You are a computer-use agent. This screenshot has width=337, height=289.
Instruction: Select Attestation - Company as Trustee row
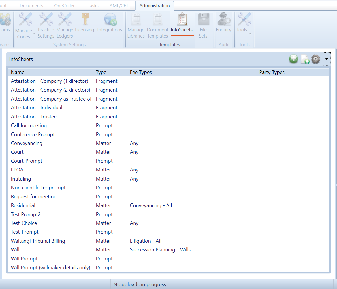pyautogui.click(x=168, y=99)
